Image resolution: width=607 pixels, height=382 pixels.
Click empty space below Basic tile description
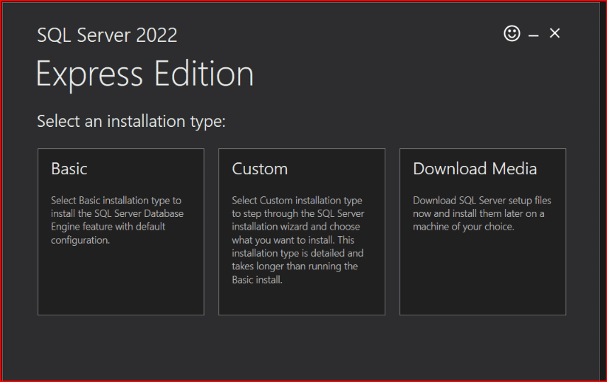120,283
